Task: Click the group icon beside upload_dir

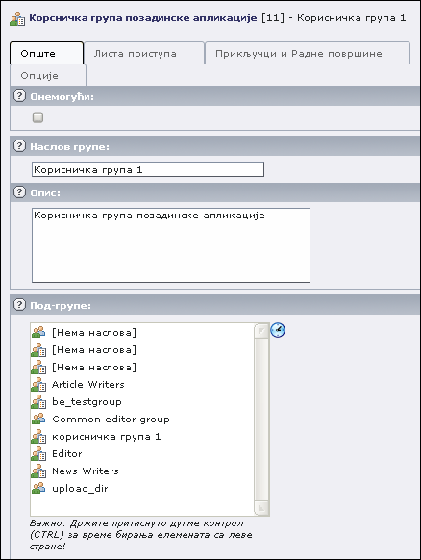Action: click(38, 488)
